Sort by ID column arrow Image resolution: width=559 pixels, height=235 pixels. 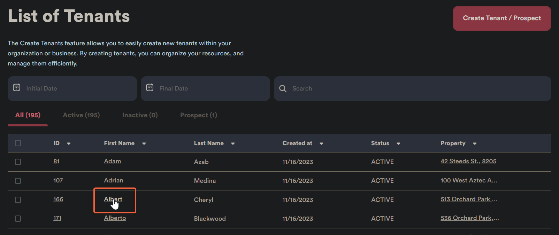coord(69,143)
